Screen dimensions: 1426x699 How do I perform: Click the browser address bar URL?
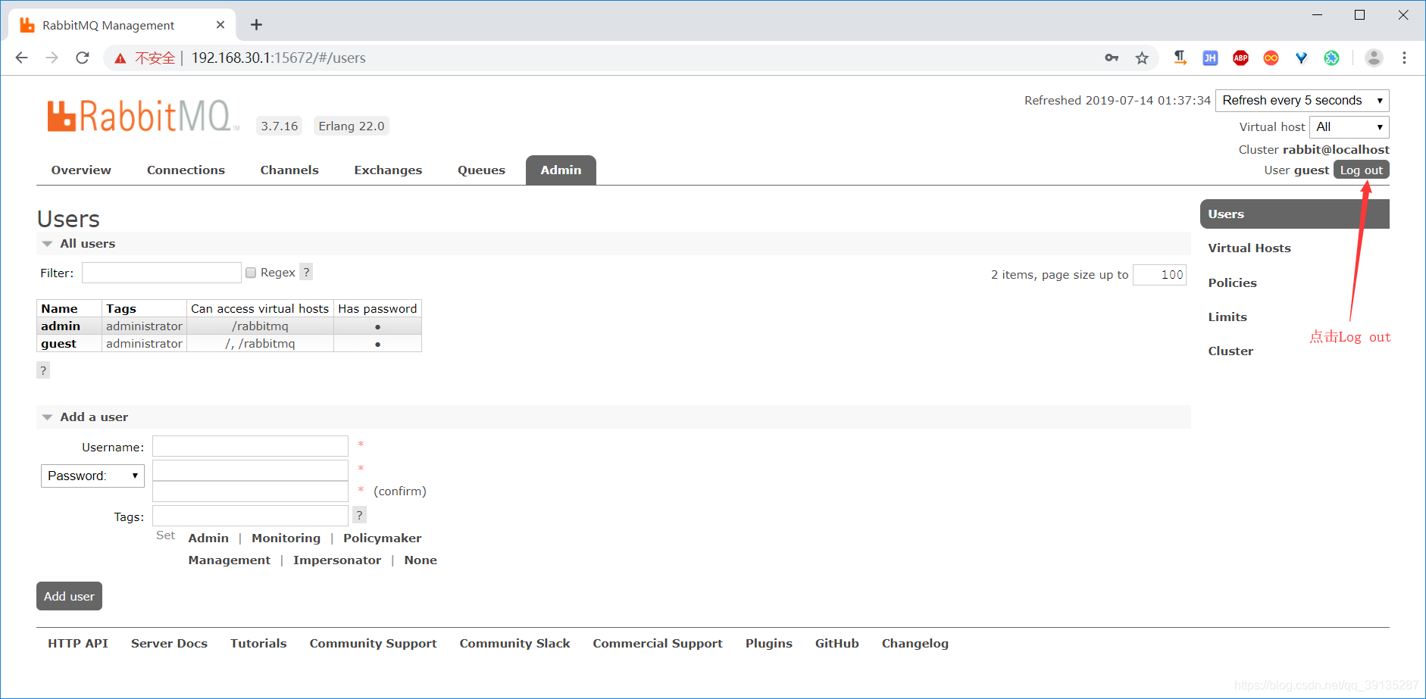(278, 58)
